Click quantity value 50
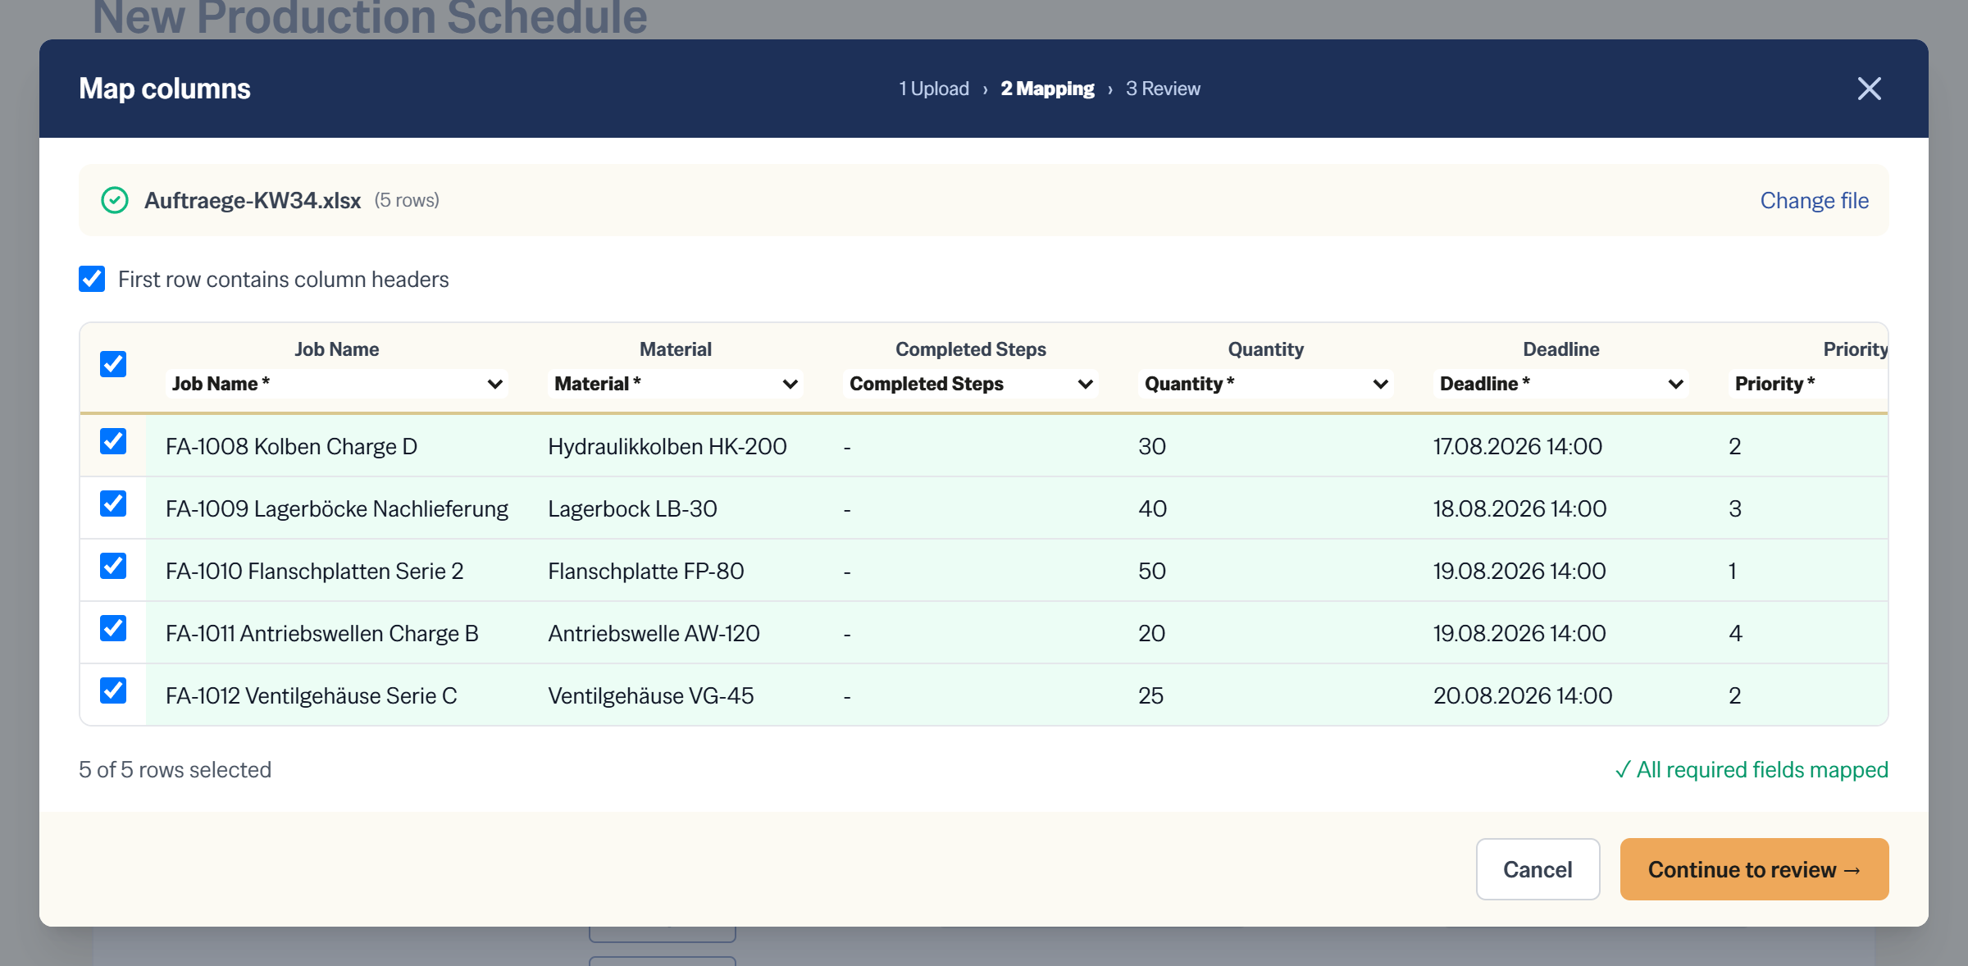Viewport: 1968px width, 966px height. [x=1152, y=571]
